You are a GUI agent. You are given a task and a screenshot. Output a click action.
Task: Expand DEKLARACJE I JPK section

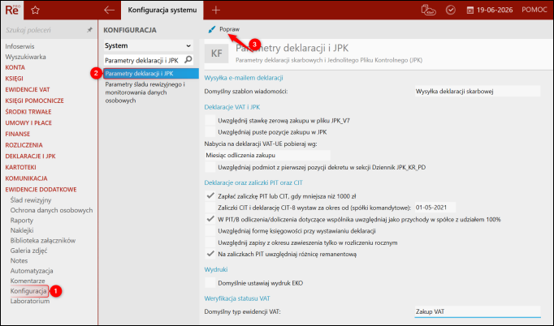tap(30, 157)
